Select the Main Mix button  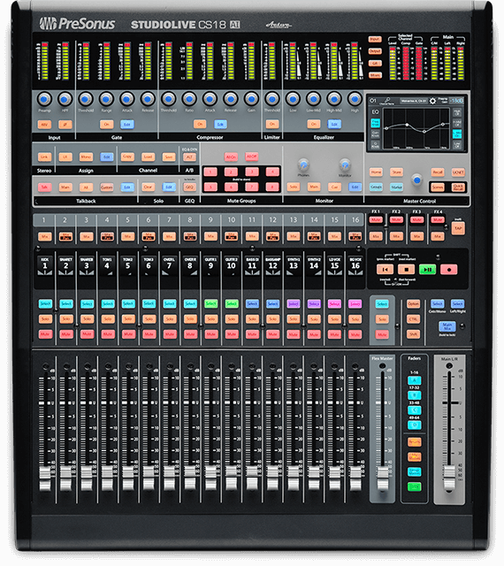pyautogui.click(x=447, y=326)
